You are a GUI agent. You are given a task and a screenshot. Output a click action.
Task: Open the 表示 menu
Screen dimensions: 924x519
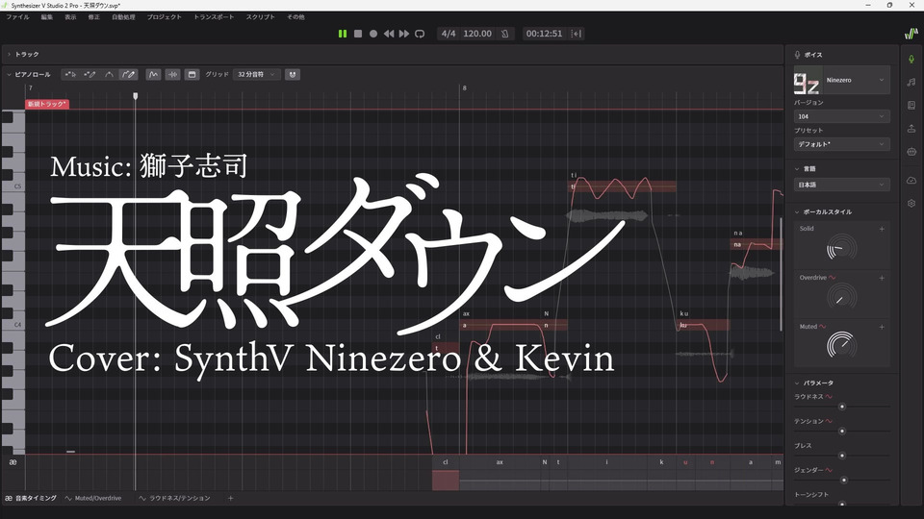click(x=70, y=17)
